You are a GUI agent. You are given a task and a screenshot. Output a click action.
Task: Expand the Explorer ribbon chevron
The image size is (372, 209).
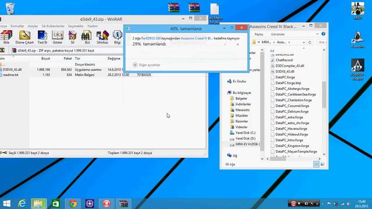coord(317,34)
